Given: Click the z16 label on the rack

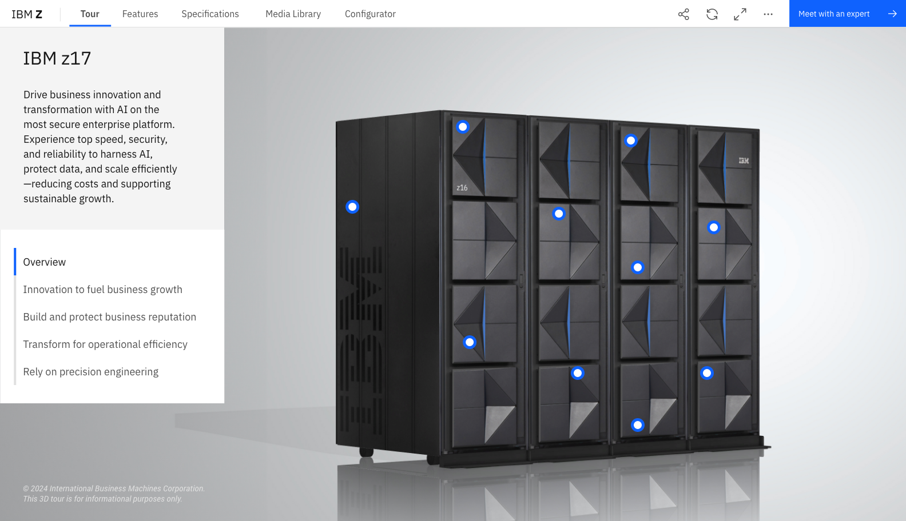Looking at the screenshot, I should [x=462, y=188].
